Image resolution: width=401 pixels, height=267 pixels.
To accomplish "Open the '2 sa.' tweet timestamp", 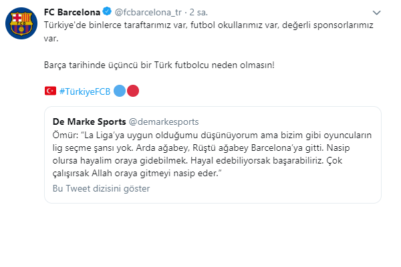I will tap(198, 12).
